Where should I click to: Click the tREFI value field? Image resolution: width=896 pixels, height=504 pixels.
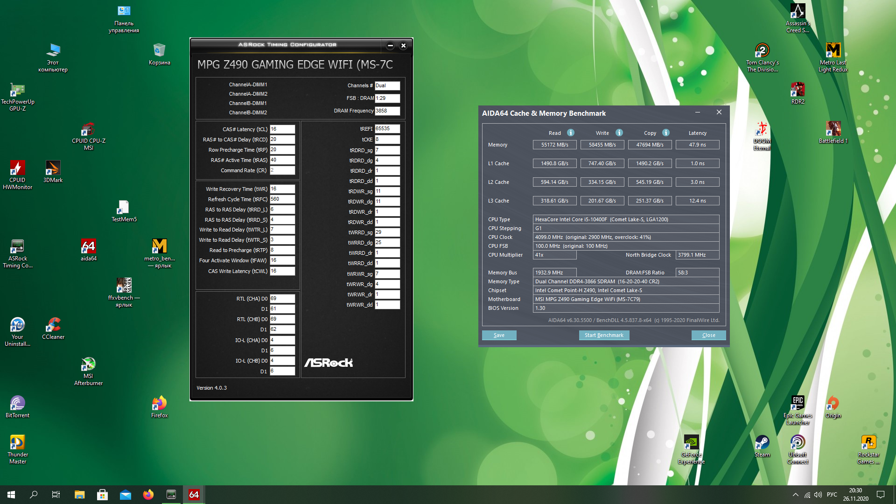tap(387, 129)
